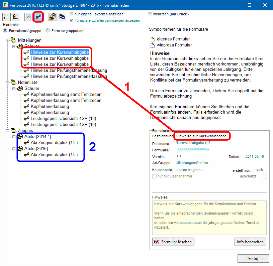Click the red-outlined green checkmark toolbar icon
This screenshot has width=273, height=266.
pos(38,17)
